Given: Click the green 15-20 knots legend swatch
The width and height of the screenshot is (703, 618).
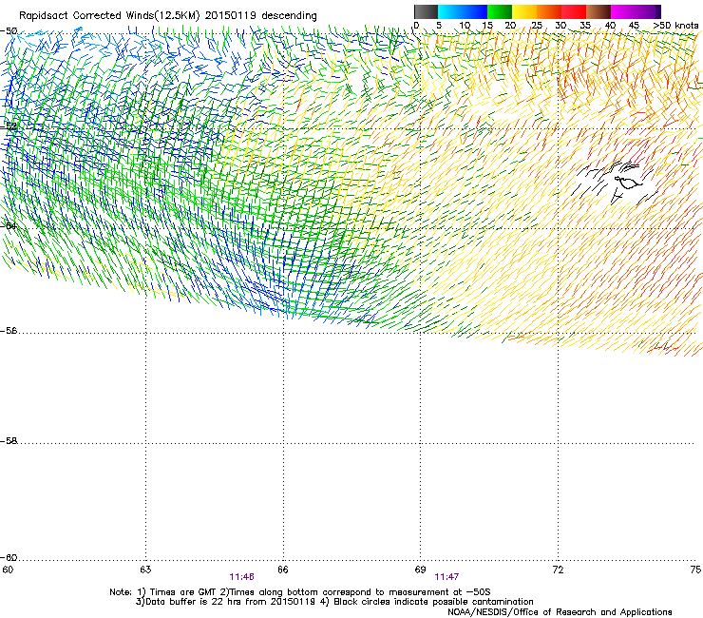Looking at the screenshot, I should click(x=500, y=11).
